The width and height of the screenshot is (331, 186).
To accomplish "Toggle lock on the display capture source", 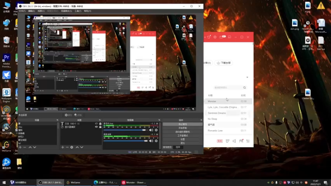I will click(100, 127).
